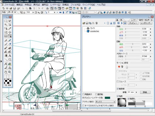Click the horizontal canvas scrollbar
This screenshot has height=116, width=155.
(x=82, y=111)
